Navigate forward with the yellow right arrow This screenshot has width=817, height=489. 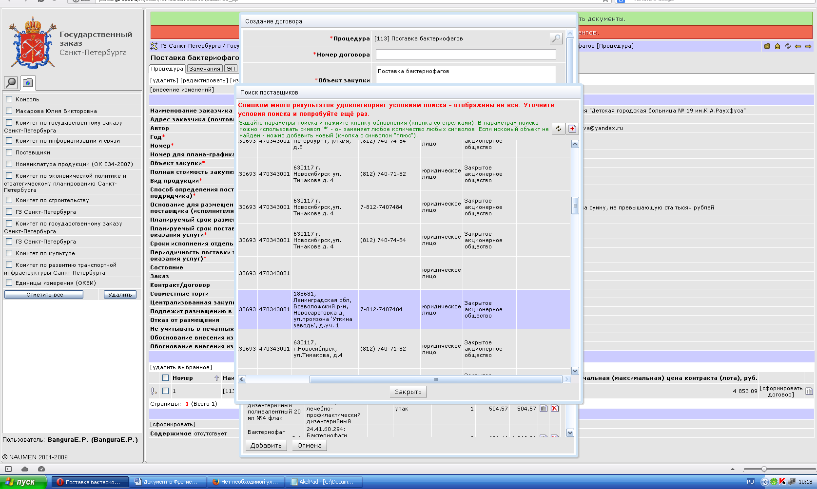point(808,46)
